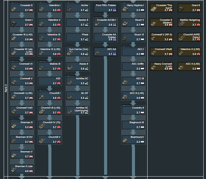Click the Valentine X (L/50) premium card
Screen dimensions: 206x179
click(189, 52)
